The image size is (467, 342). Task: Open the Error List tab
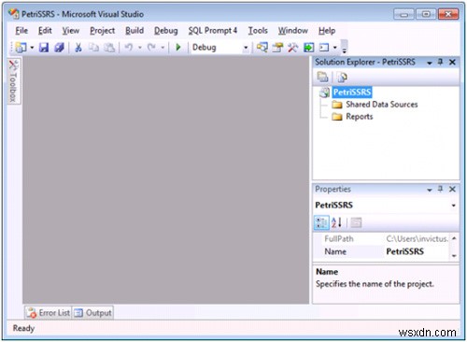(x=49, y=313)
